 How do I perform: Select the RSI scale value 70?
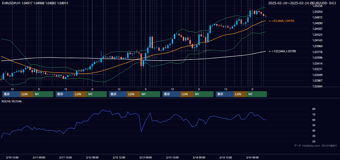pyautogui.click(x=314, y=114)
